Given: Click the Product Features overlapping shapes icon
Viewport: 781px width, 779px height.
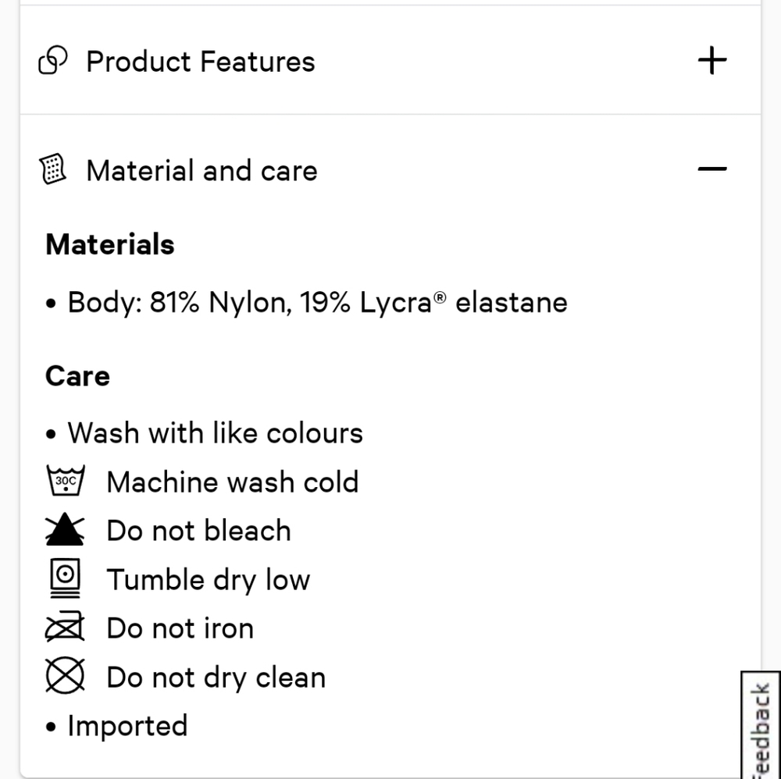Looking at the screenshot, I should click(53, 60).
